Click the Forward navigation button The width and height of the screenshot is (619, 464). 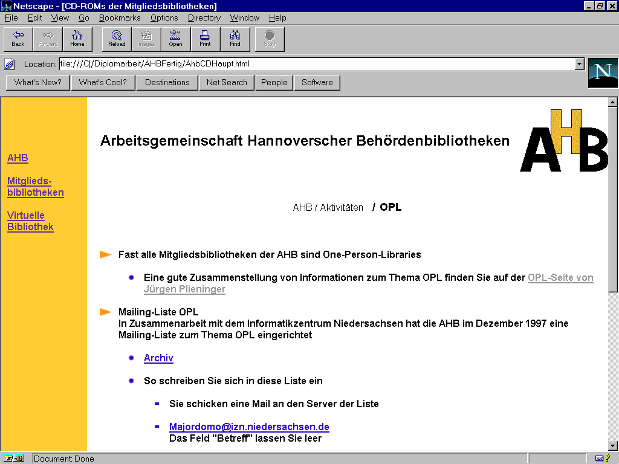click(x=48, y=39)
